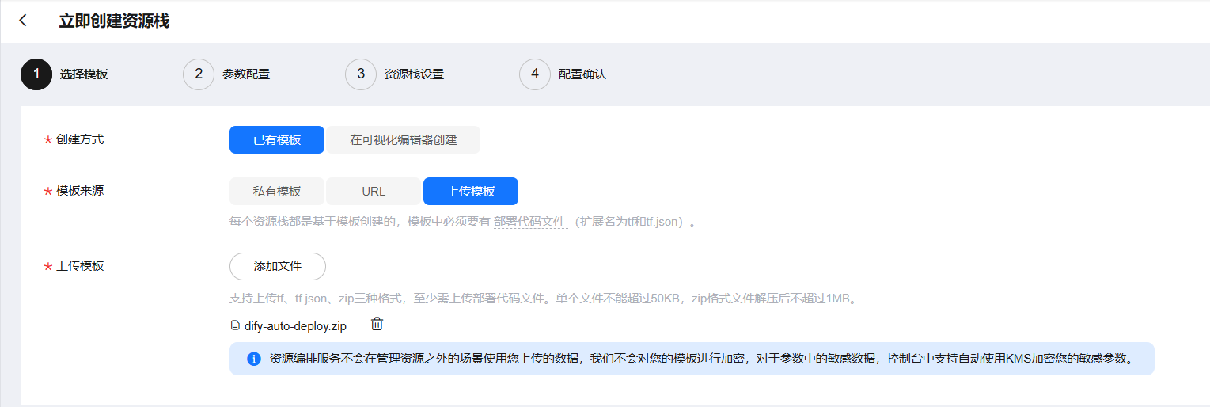
Task: Click the 添加文件 button
Action: coord(278,267)
